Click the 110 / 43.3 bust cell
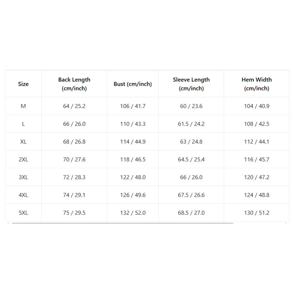 click(133, 124)
